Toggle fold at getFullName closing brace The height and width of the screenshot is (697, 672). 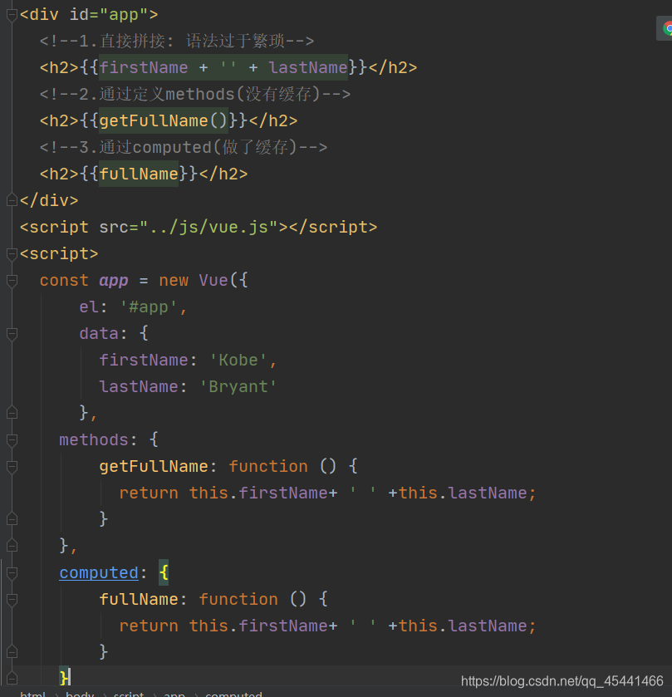[x=12, y=518]
